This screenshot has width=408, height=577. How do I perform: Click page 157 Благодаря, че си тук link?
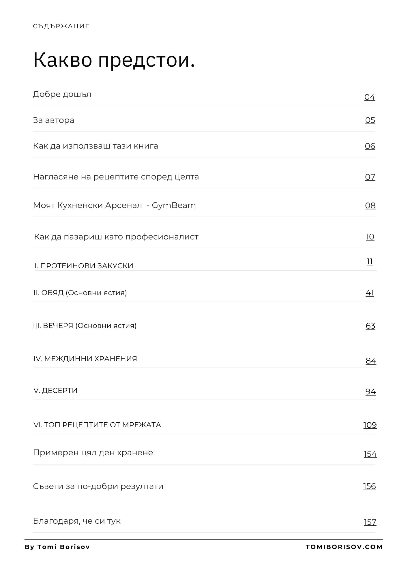point(370,522)
